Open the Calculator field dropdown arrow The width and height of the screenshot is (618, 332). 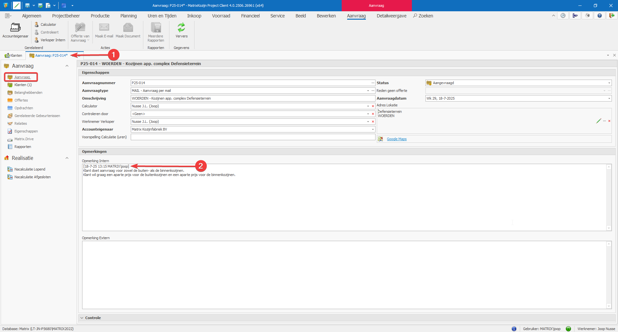pos(368,106)
